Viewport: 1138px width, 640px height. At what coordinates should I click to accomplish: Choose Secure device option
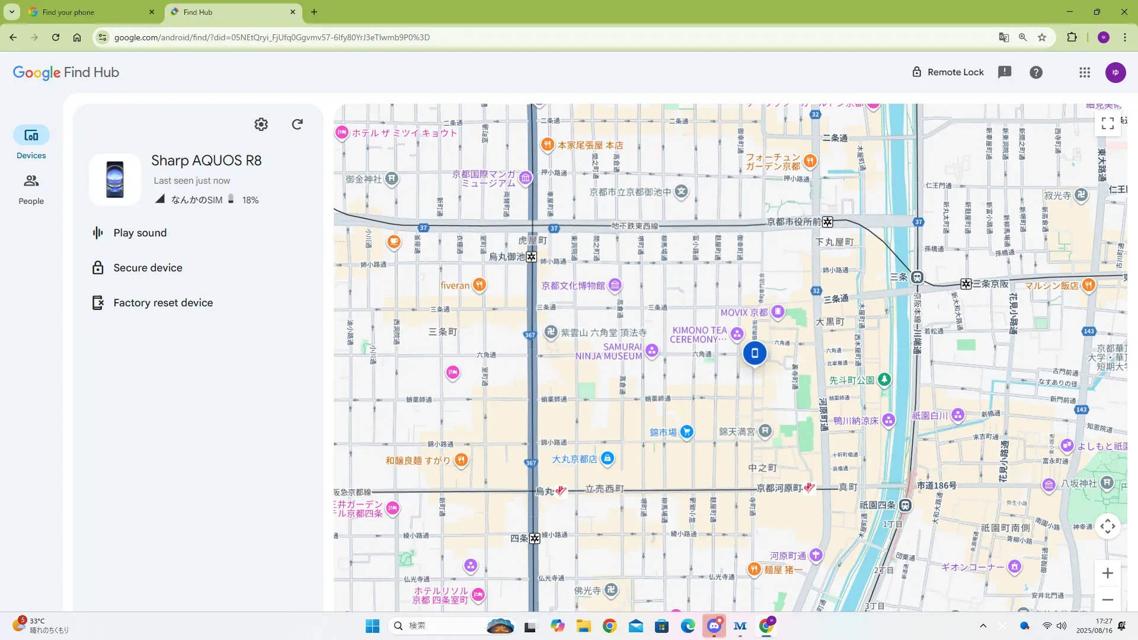pyautogui.click(x=148, y=268)
